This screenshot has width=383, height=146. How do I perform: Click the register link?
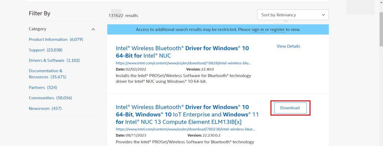[x=278, y=30]
